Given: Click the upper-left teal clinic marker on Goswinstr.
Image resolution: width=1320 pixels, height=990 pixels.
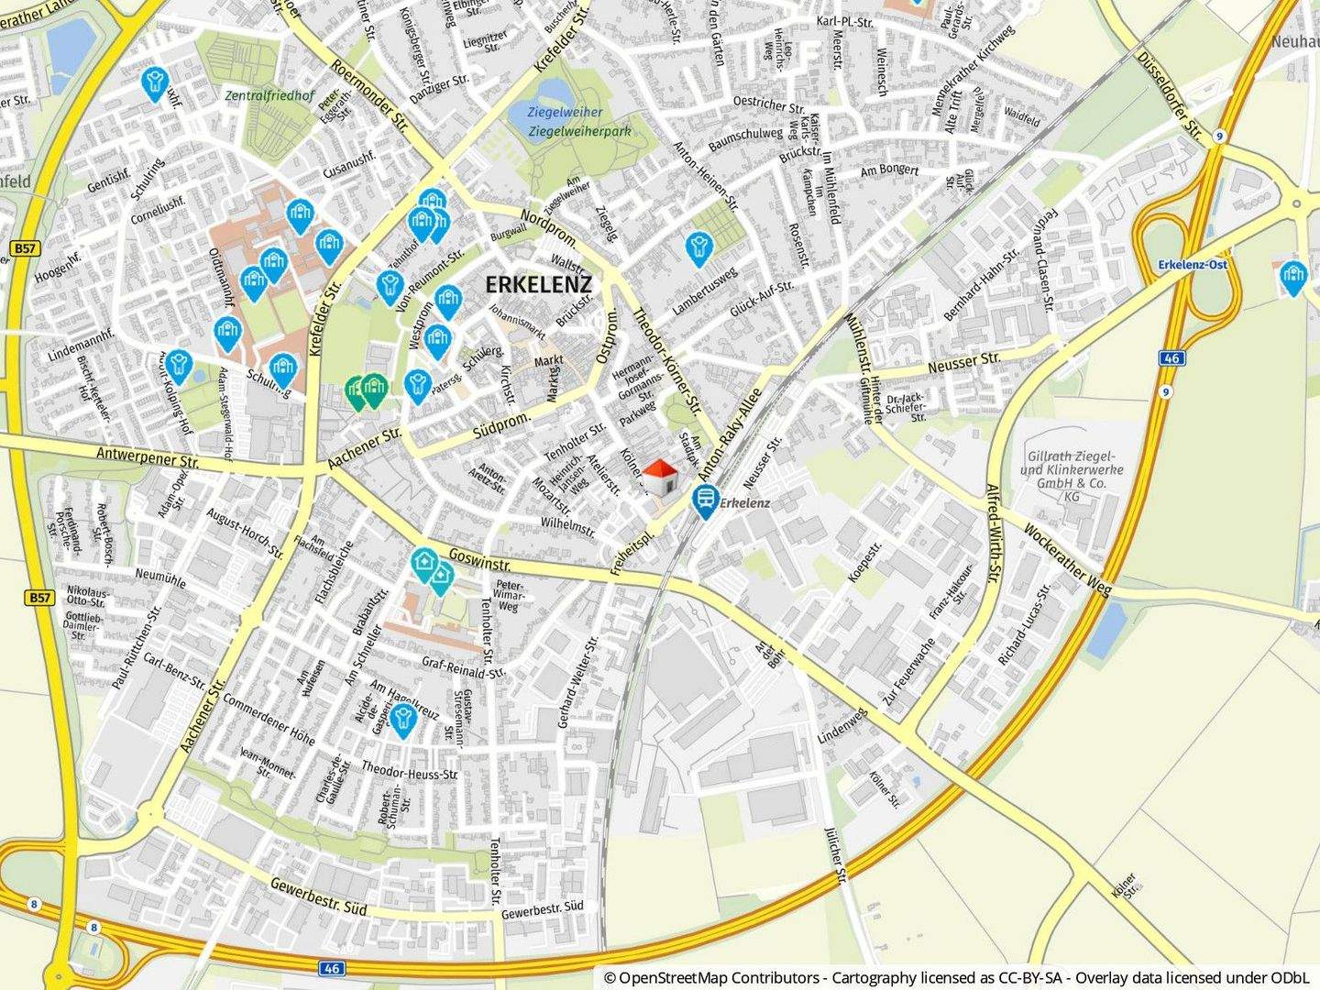Looking at the screenshot, I should click(423, 563).
